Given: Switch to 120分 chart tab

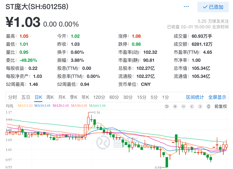Looking at the screenshot, I should pyautogui.click(x=99, y=97).
